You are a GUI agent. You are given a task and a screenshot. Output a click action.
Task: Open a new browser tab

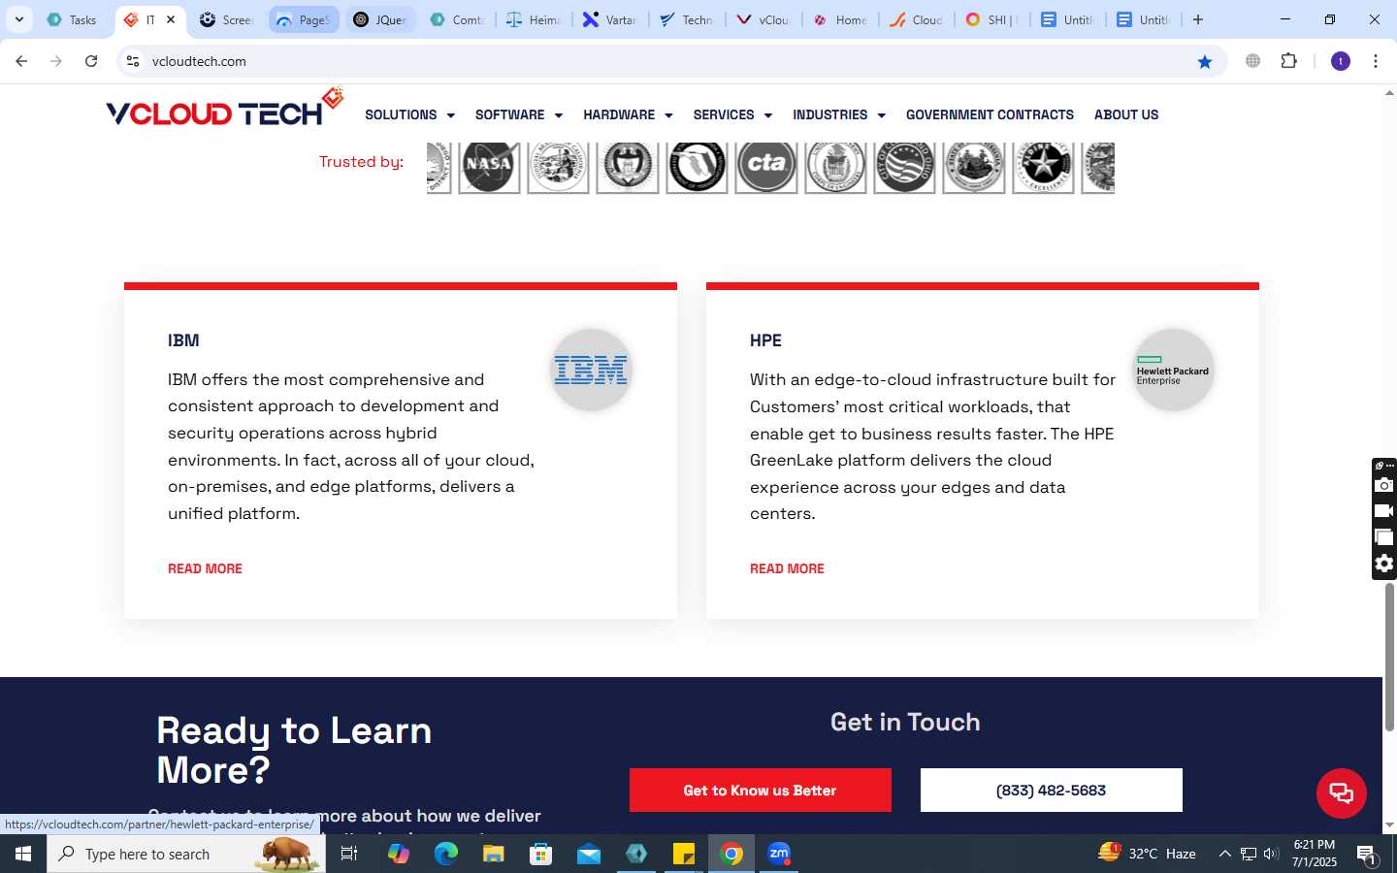[1198, 19]
